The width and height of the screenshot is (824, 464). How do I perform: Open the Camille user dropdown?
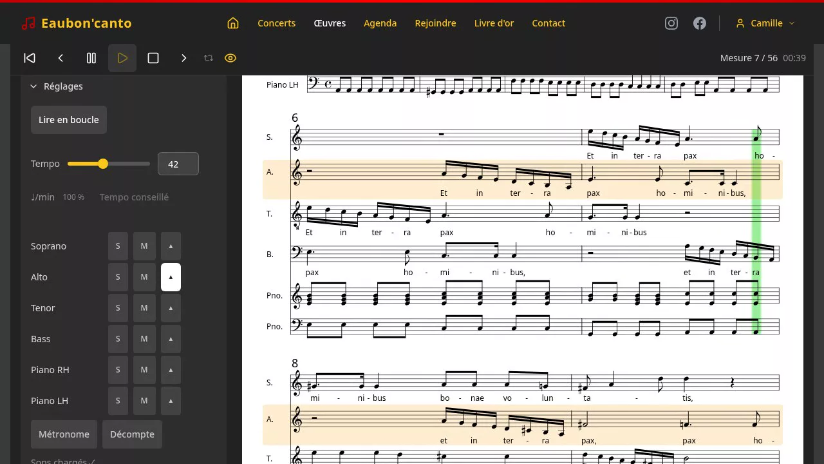pos(765,23)
